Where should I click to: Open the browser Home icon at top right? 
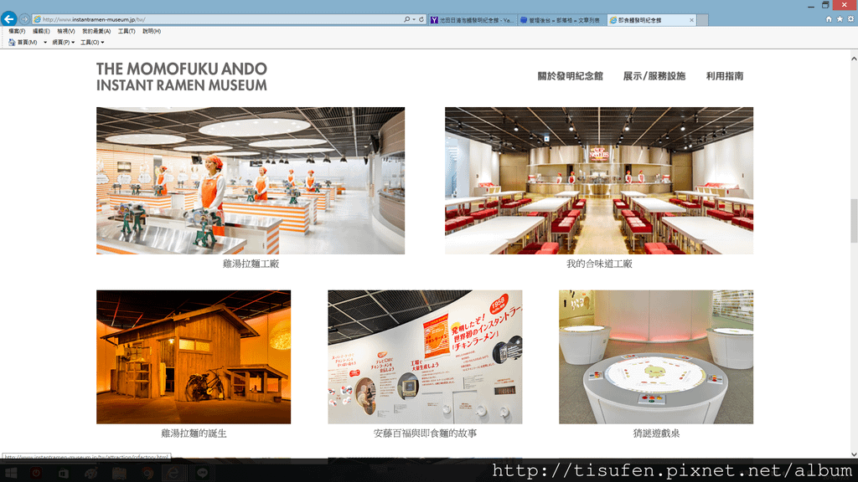(x=829, y=19)
